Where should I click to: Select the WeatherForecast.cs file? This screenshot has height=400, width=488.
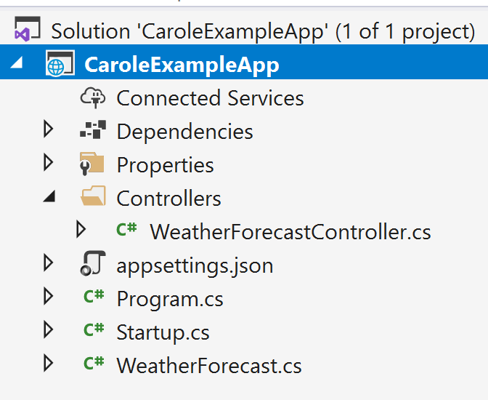(x=209, y=365)
